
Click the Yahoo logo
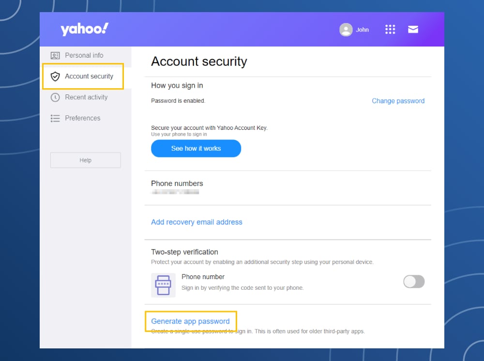tap(84, 29)
